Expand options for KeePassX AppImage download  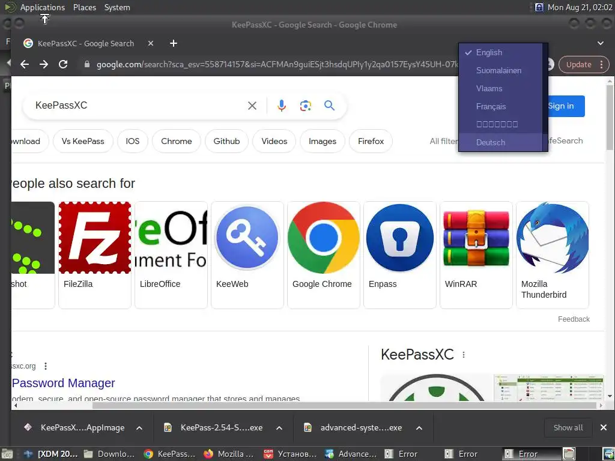(139, 428)
